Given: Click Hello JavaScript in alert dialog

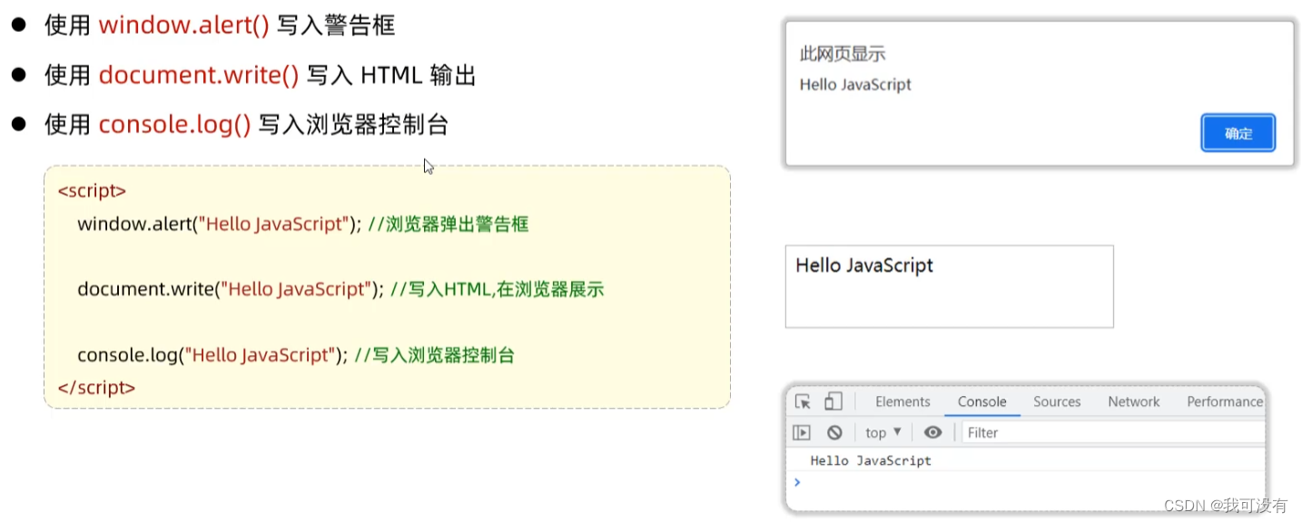Looking at the screenshot, I should coord(855,84).
